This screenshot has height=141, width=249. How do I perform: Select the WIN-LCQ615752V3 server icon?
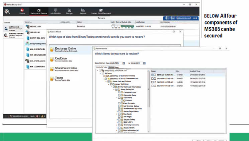point(28,67)
